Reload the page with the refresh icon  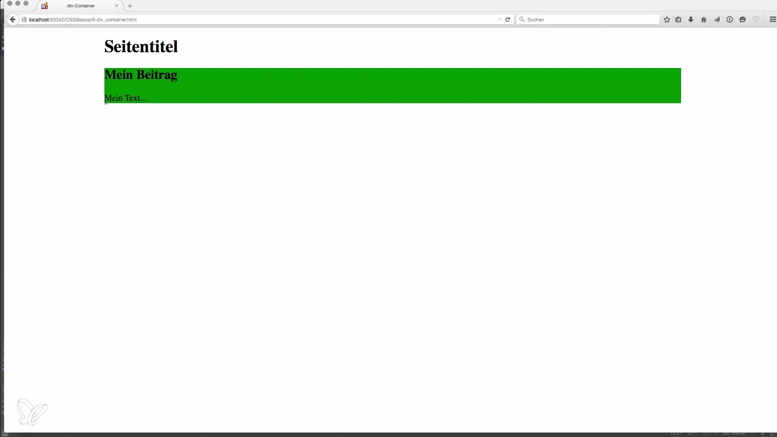(507, 19)
